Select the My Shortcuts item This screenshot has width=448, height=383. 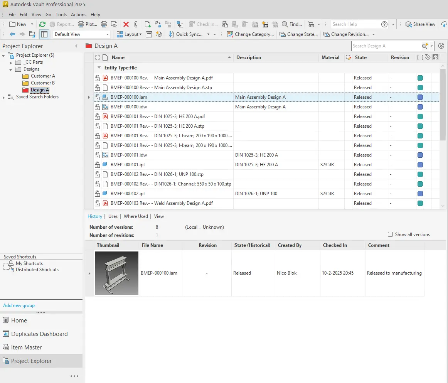coord(29,263)
